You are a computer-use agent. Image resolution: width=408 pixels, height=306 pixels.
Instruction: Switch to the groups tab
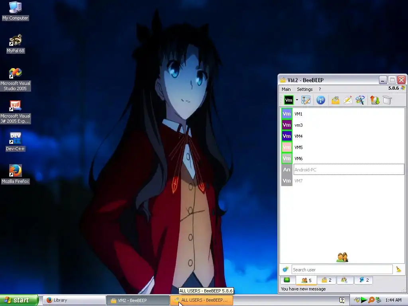point(344,280)
